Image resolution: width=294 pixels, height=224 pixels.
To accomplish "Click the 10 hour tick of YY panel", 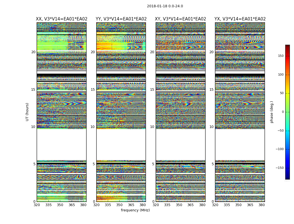I will tap(93, 127).
